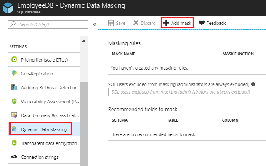Viewport: 266px width, 166px height.
Task: Focus the Search (Ctrl+/) box
Action: click(x=48, y=24)
